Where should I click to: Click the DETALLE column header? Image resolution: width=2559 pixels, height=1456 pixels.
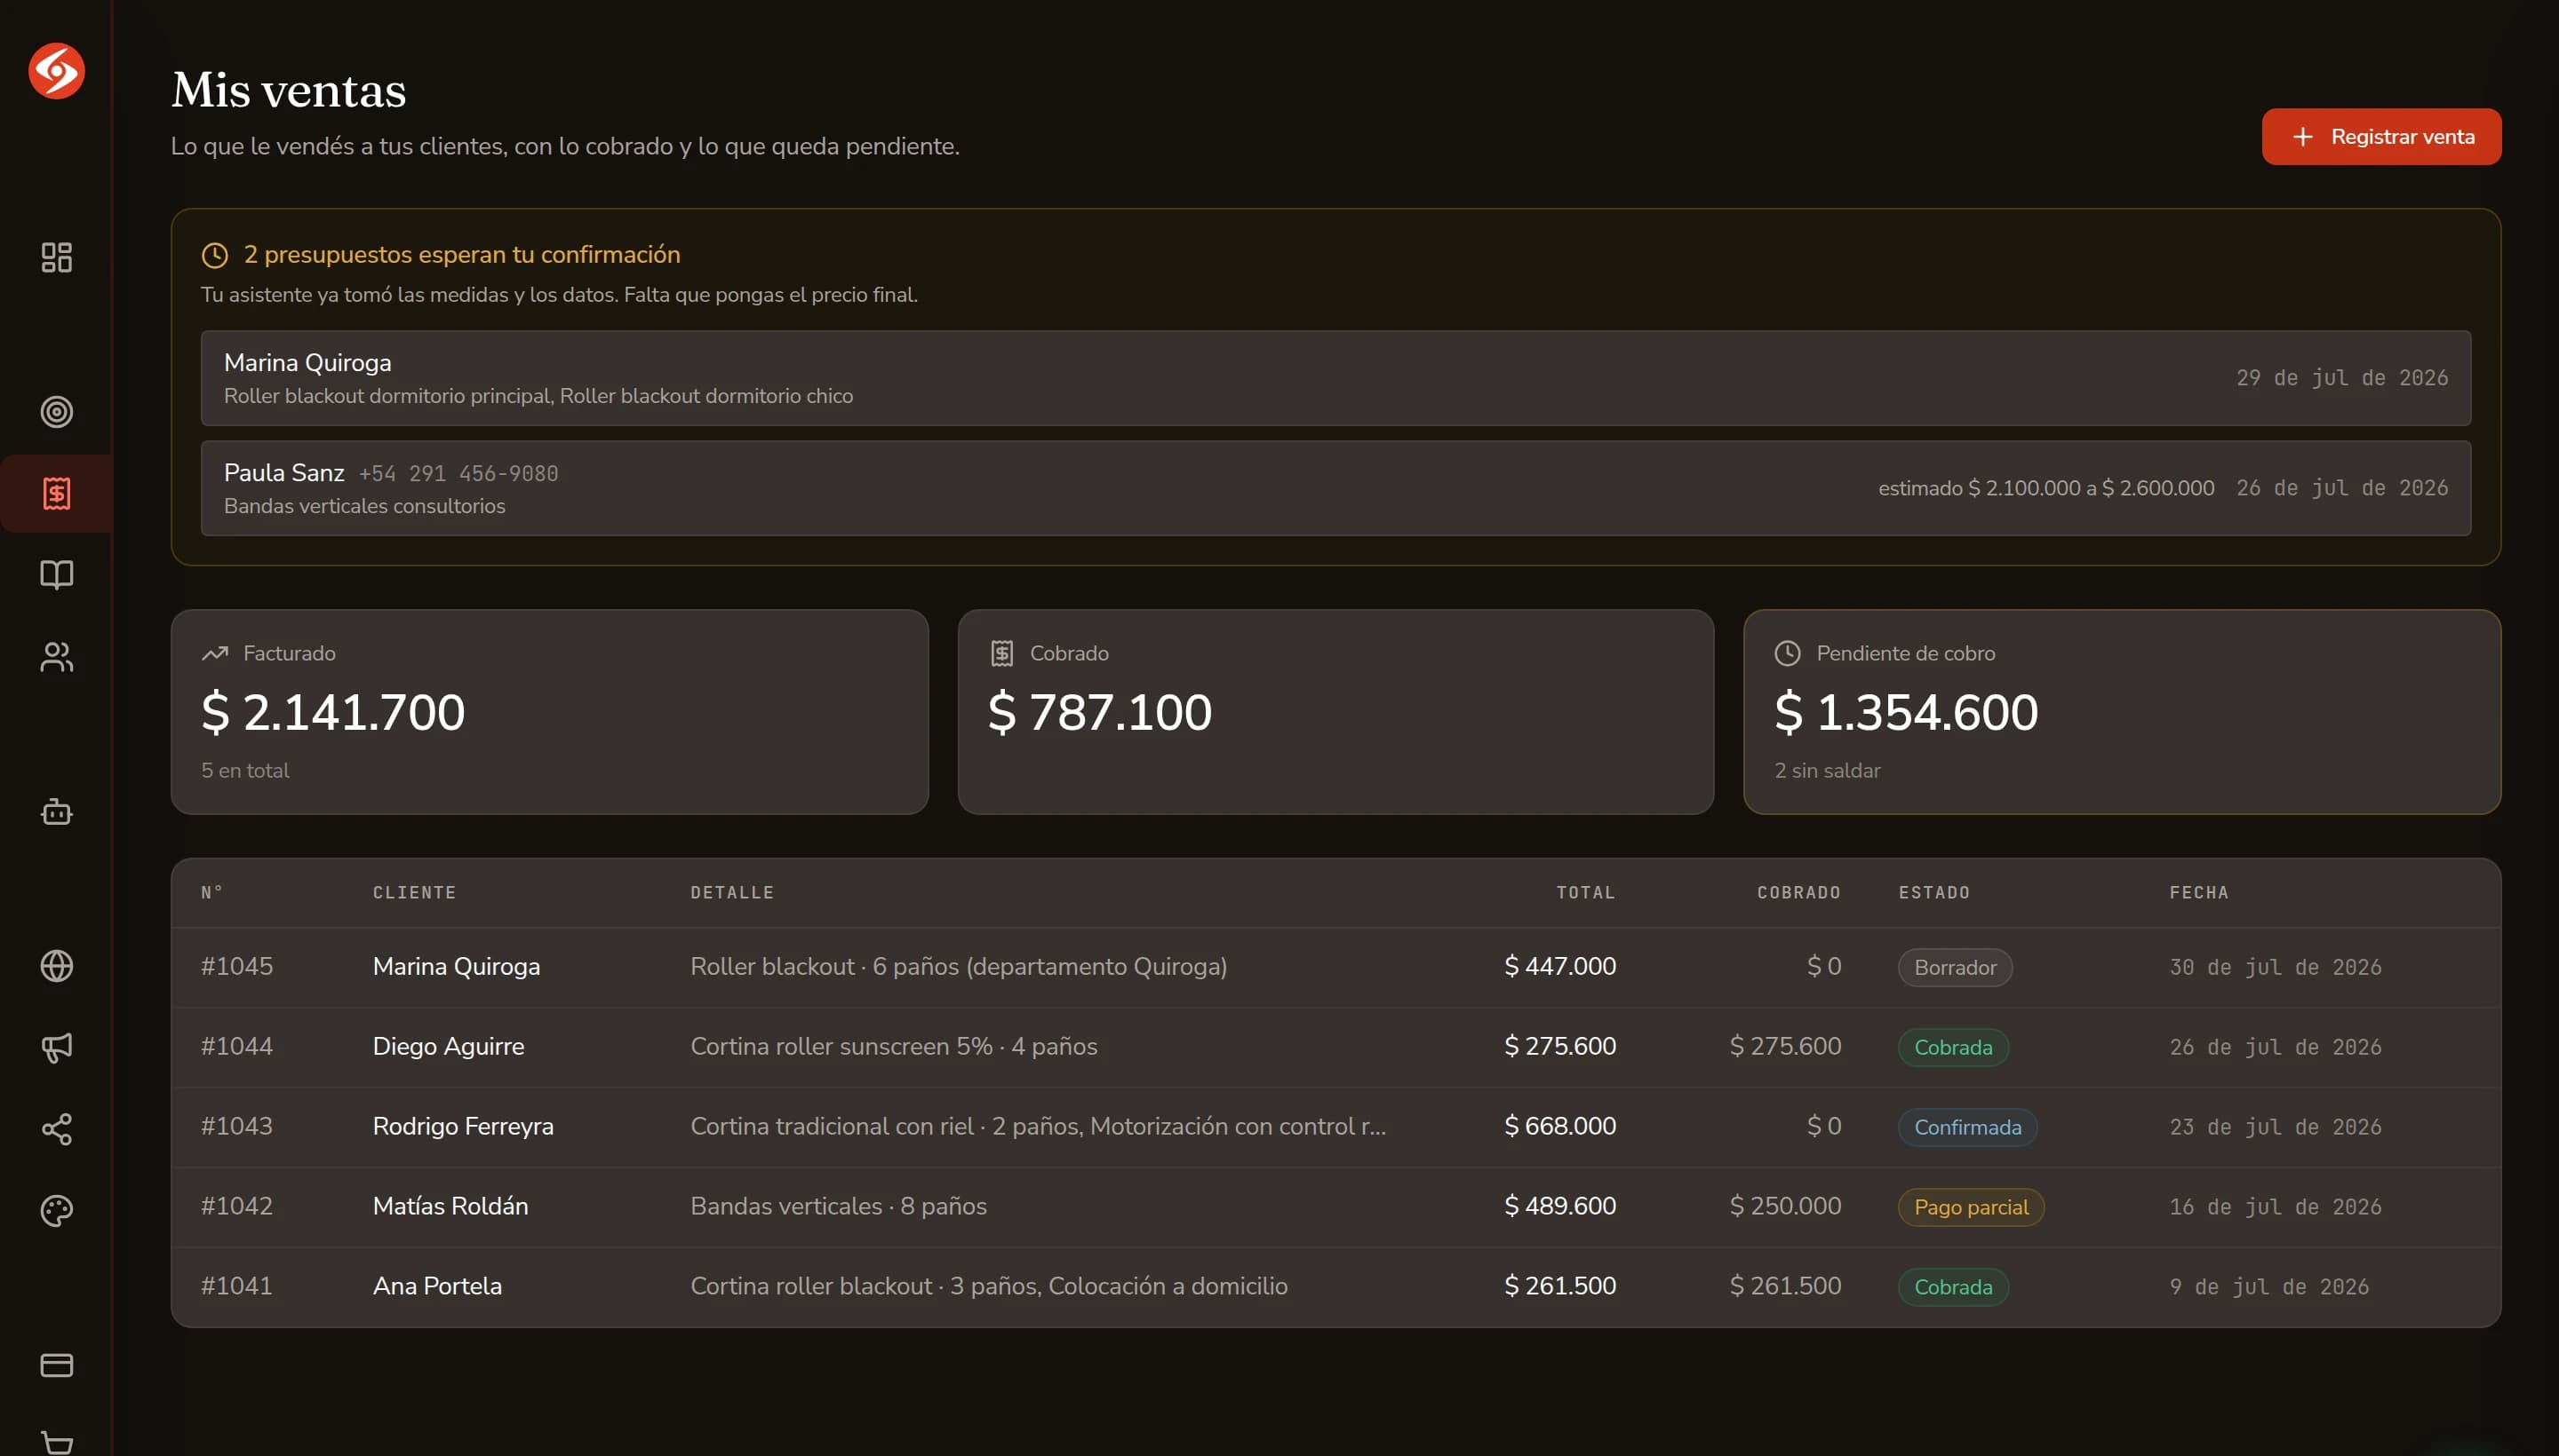(x=732, y=892)
